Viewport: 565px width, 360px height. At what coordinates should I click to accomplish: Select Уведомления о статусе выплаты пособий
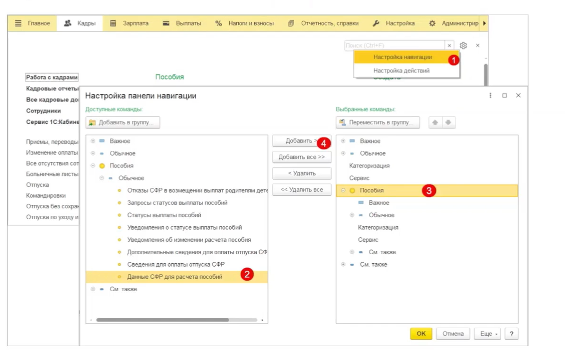177,227
